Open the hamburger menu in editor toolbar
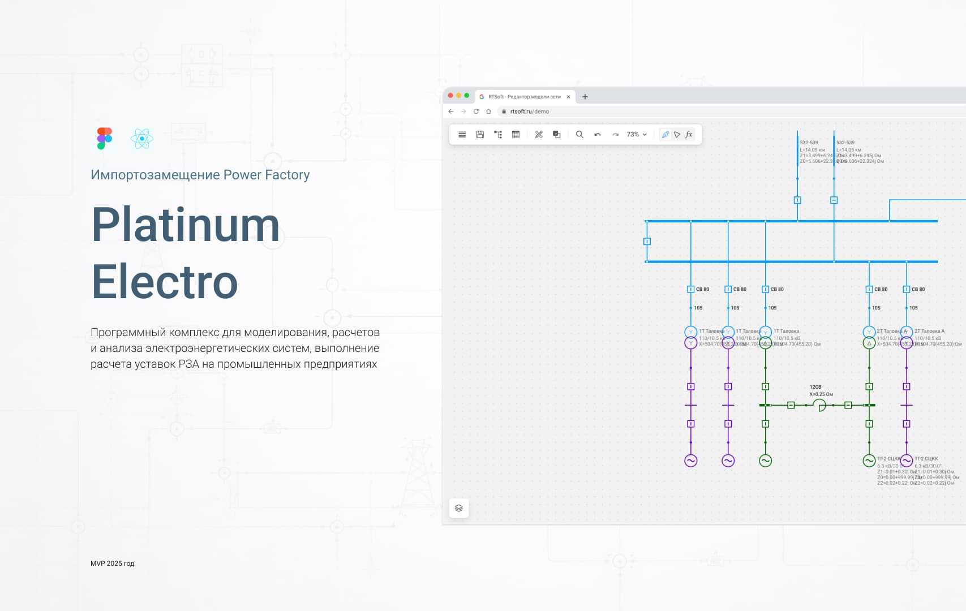Viewport: 966px width, 611px height. [x=462, y=135]
